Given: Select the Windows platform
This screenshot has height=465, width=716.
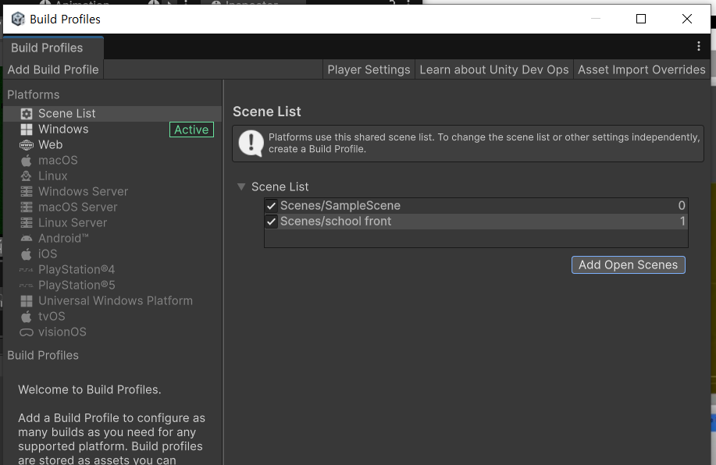Looking at the screenshot, I should pos(112,130).
